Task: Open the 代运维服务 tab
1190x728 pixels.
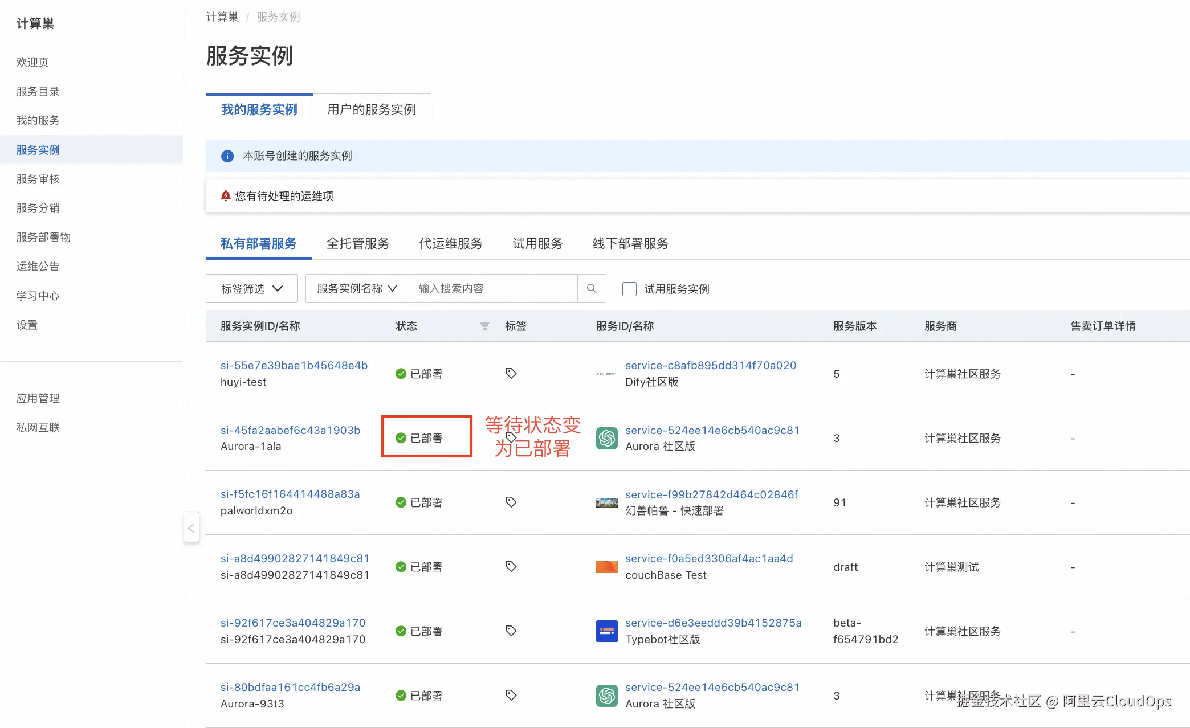Action: click(x=451, y=244)
